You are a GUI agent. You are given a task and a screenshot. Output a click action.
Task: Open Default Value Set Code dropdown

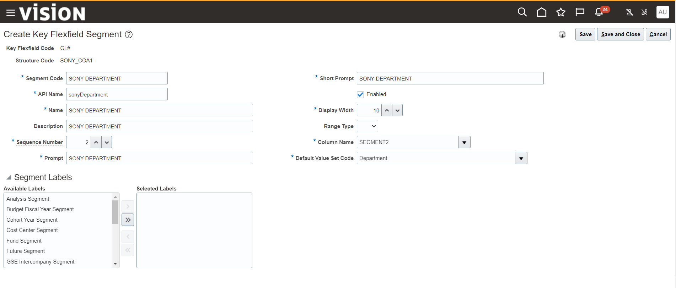(521, 158)
